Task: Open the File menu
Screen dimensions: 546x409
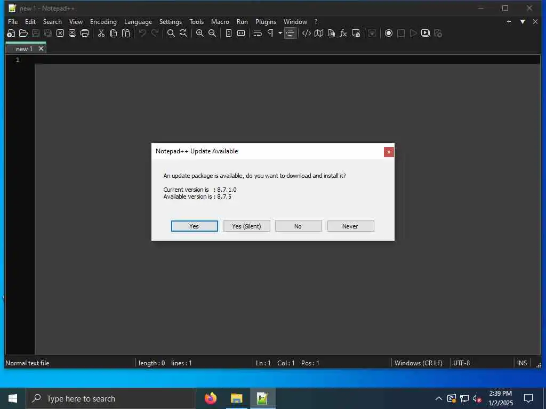Action: (x=13, y=21)
